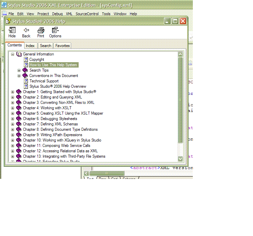Open How to Use This Help System
Image resolution: width=253 pixels, height=236 pixels.
(x=53, y=65)
